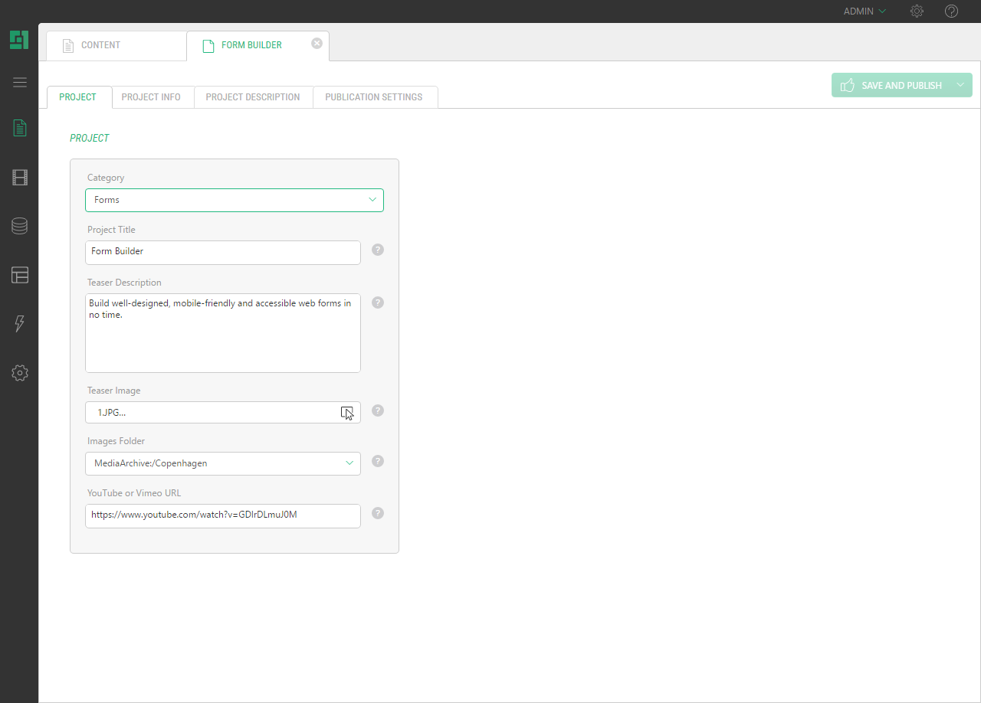The height and width of the screenshot is (703, 981).
Task: Switch to the Project Info tab
Action: (151, 97)
